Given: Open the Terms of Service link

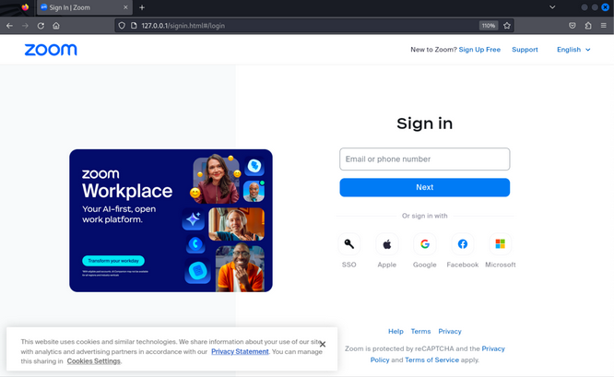Looking at the screenshot, I should pos(431,360).
